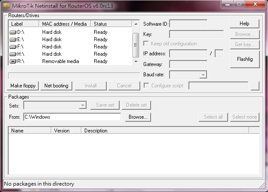Click the Help button
The width and height of the screenshot is (268, 192).
(x=244, y=24)
